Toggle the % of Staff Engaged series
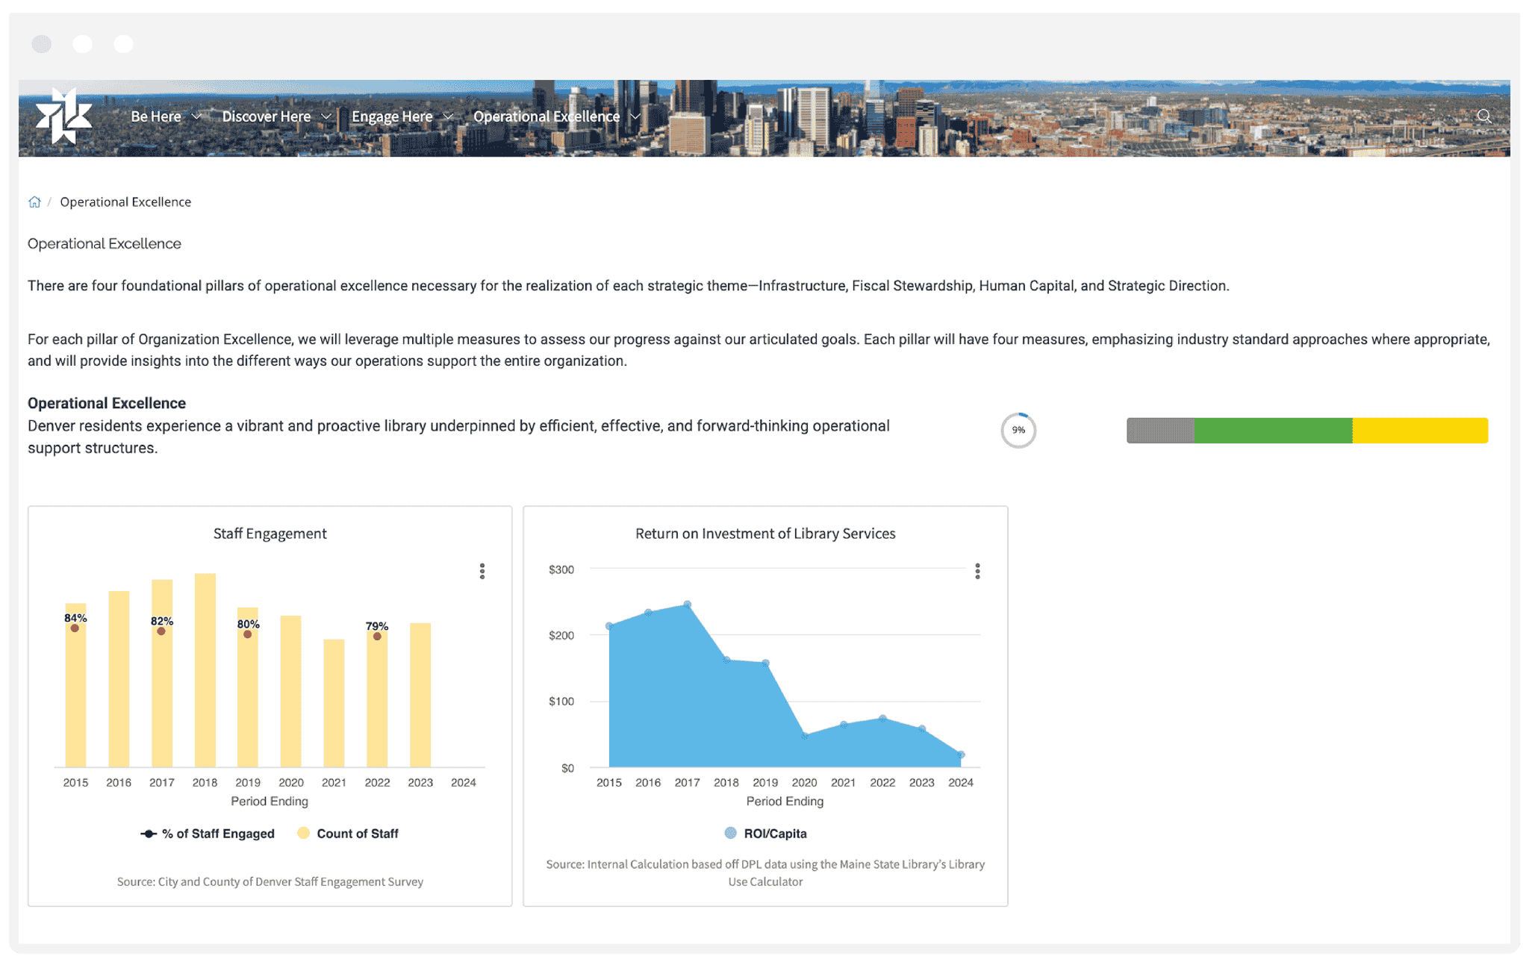Image resolution: width=1529 pixels, height=962 pixels. click(217, 833)
